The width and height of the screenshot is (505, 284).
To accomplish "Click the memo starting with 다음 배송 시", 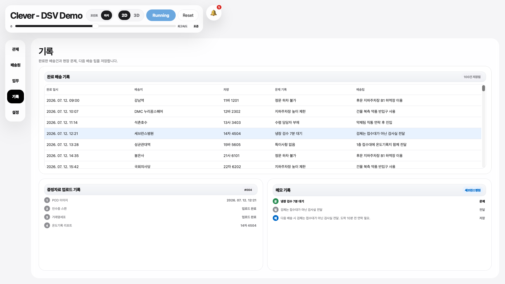I will pos(325,218).
